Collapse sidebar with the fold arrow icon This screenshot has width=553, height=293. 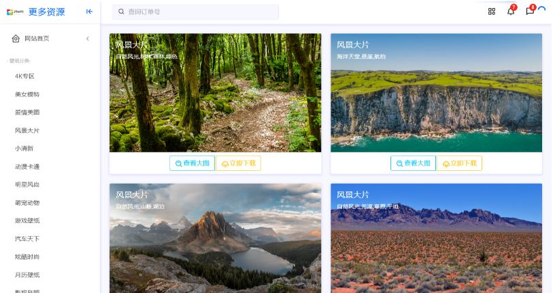click(x=89, y=12)
